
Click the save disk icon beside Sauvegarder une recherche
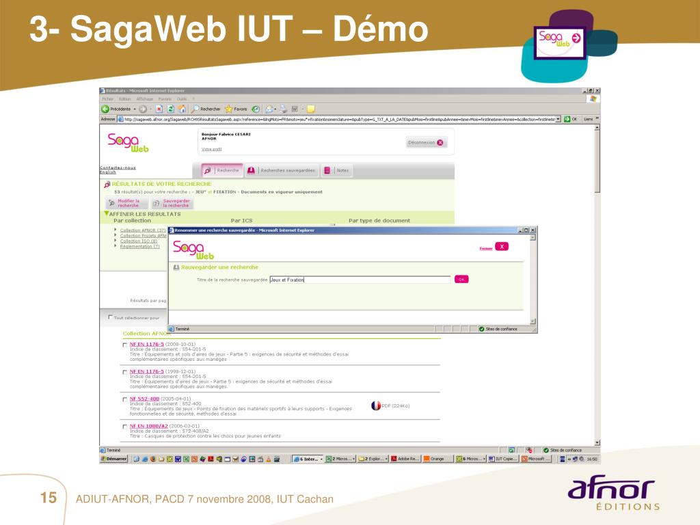tap(176, 267)
